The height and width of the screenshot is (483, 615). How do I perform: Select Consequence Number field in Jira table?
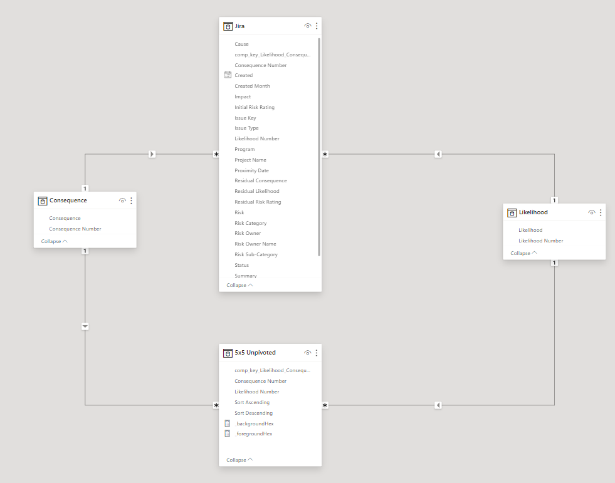(260, 65)
